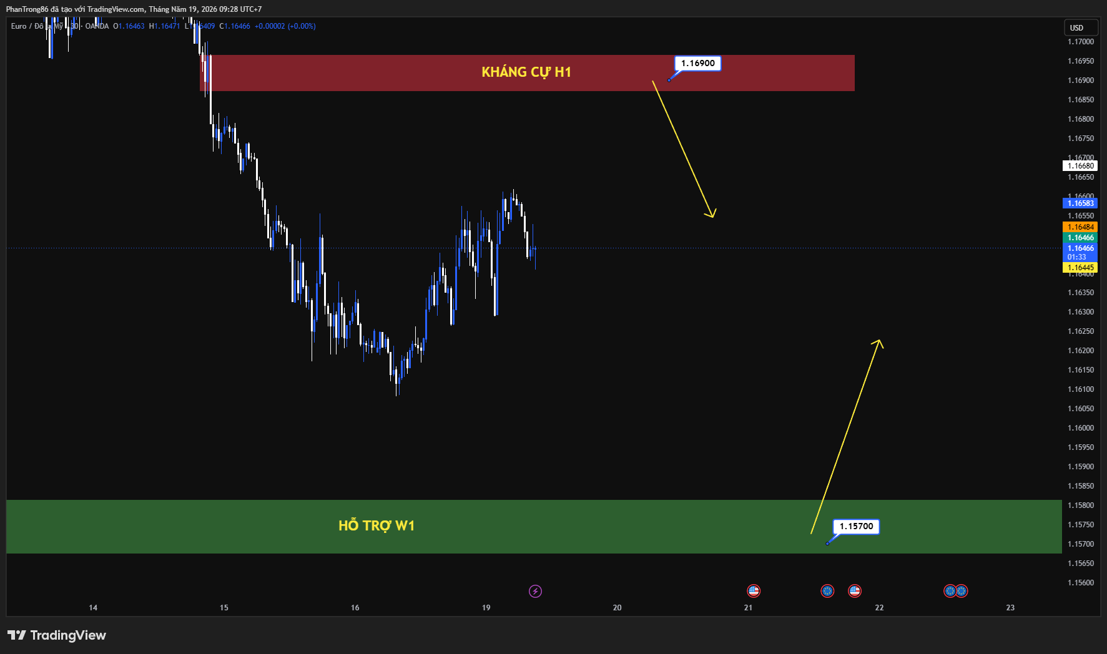Click the close value C1.16466
The height and width of the screenshot is (654, 1107).
click(235, 26)
